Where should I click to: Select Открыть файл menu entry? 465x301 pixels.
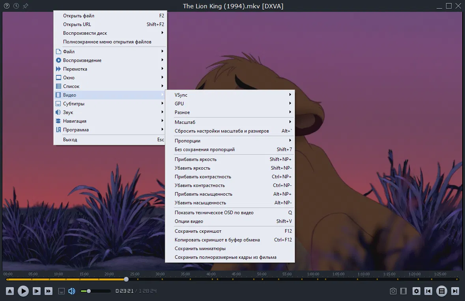pyautogui.click(x=110, y=16)
